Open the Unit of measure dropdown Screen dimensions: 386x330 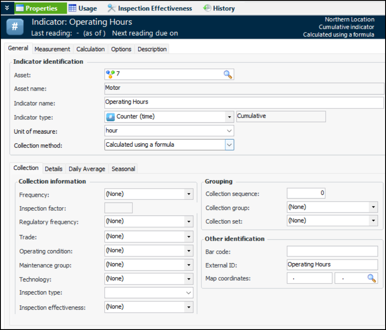(229, 131)
